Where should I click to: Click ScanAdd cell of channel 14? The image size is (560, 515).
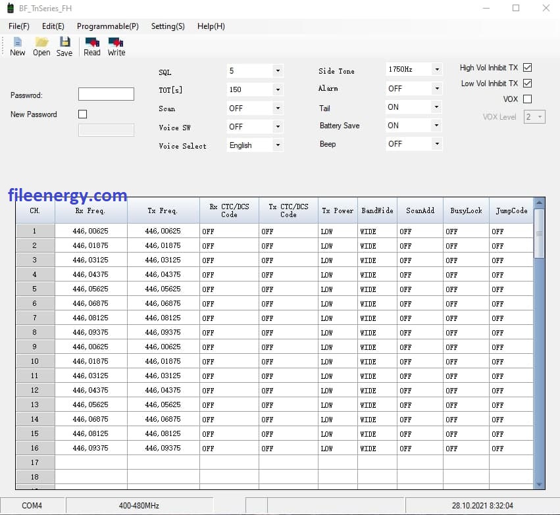click(x=420, y=419)
